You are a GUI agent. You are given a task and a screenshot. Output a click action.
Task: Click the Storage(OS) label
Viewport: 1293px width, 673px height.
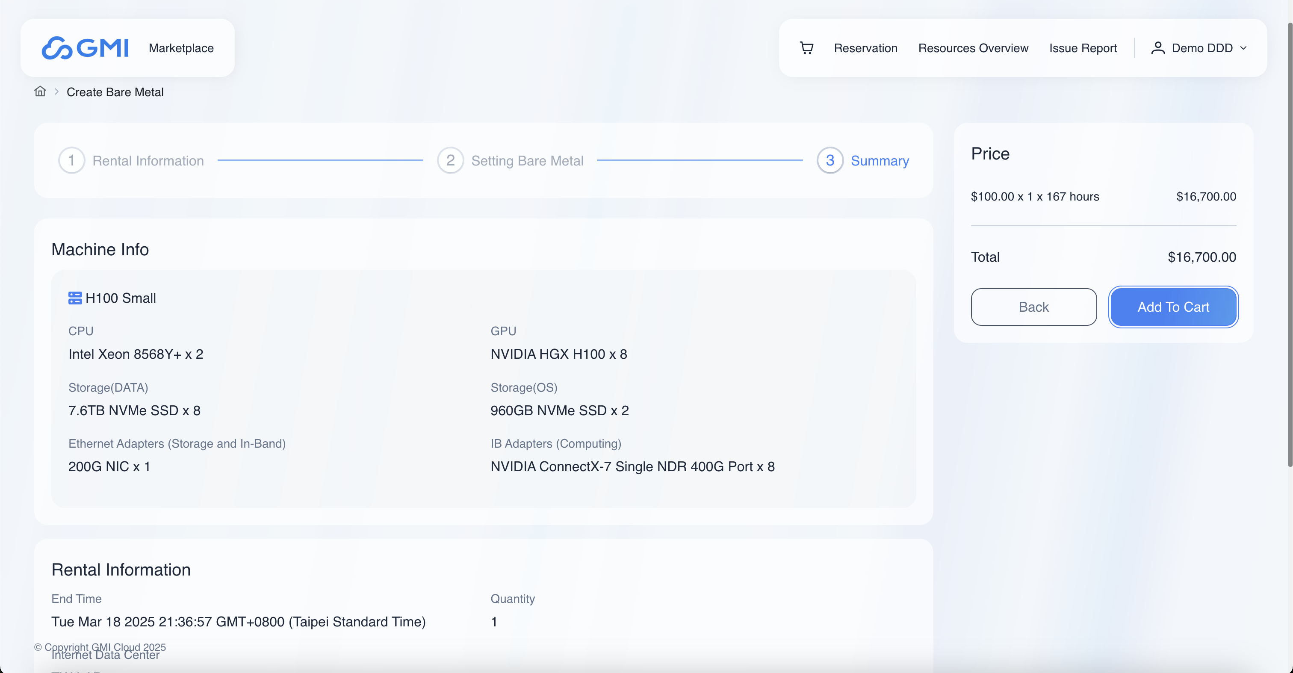tap(523, 387)
